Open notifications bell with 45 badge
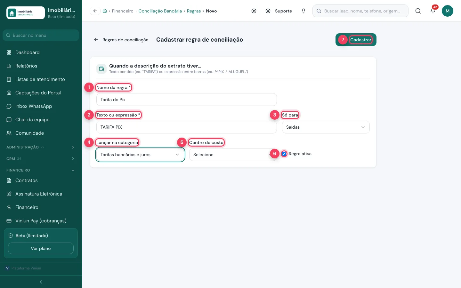Viewport: 461px width, 288px height. tap(433, 11)
